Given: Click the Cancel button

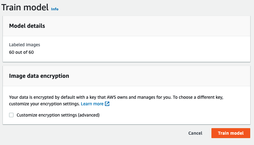Looking at the screenshot, I should pyautogui.click(x=195, y=133).
